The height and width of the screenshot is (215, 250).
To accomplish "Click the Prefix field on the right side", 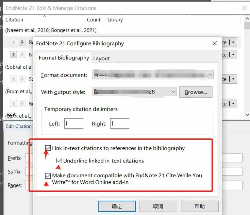I will tap(232, 158).
